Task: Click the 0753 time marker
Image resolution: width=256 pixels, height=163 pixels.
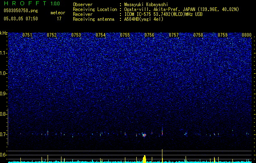Action: [76, 35]
